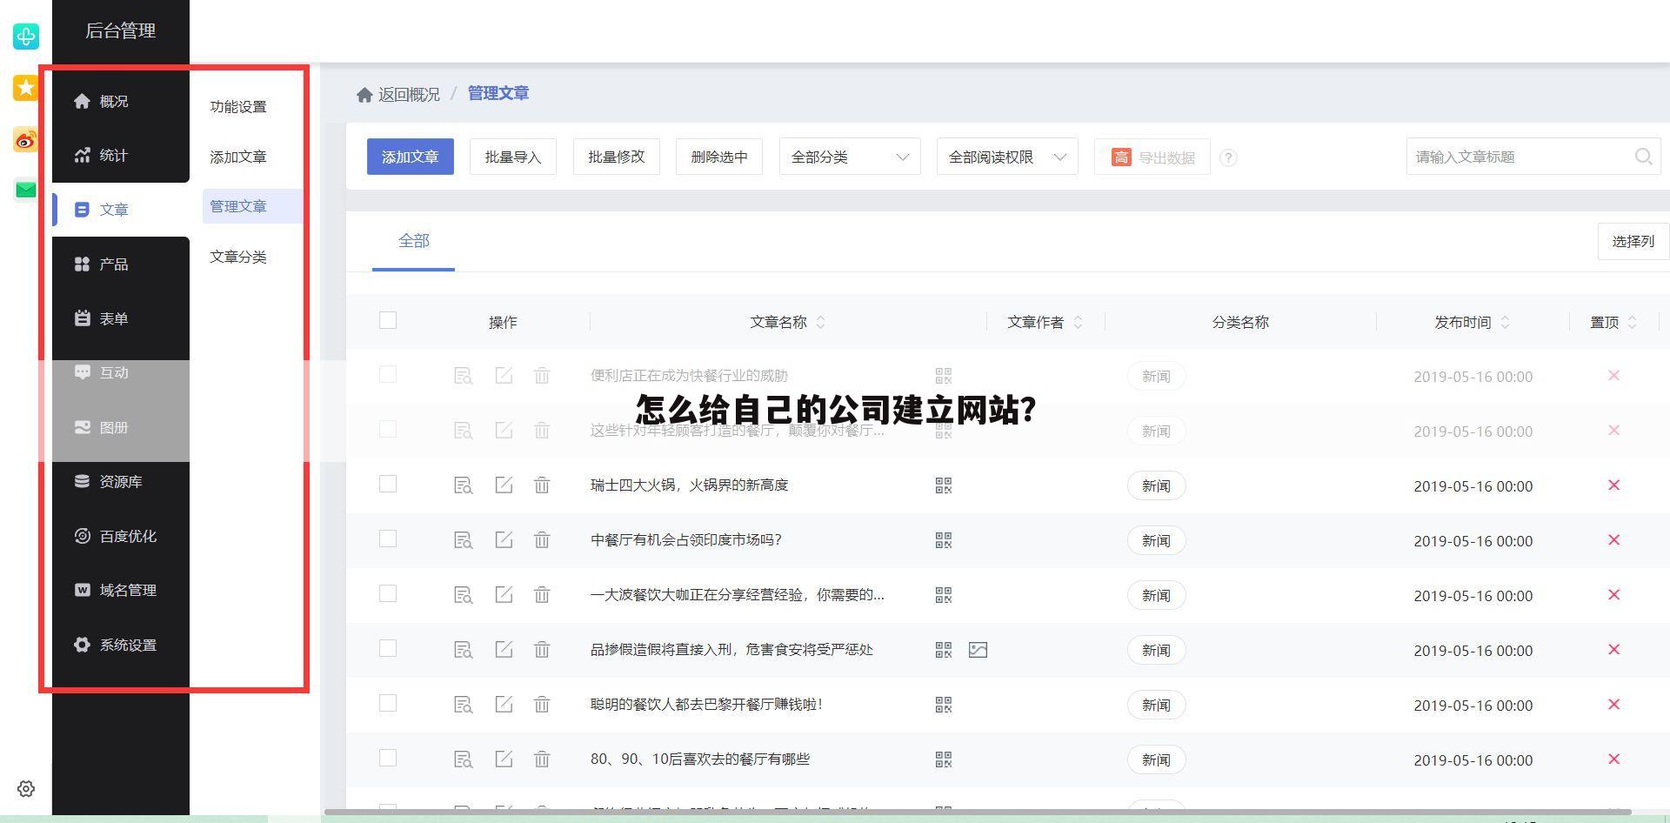The height and width of the screenshot is (823, 1670).
Task: Edit article 瑞士四大火锅 with pencil icon
Action: click(504, 485)
